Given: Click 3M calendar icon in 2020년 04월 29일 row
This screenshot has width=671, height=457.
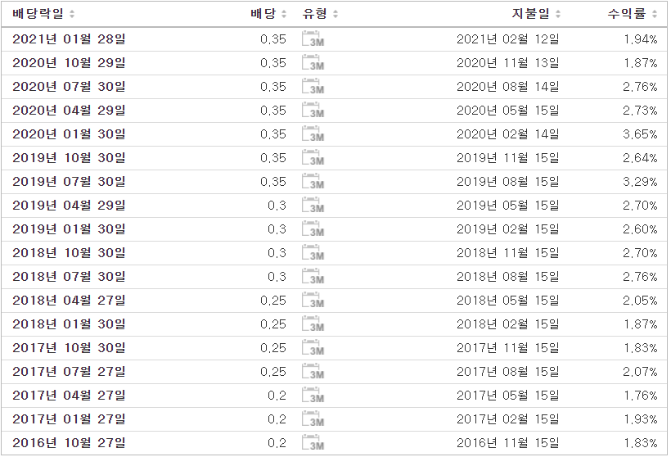Looking at the screenshot, I should pyautogui.click(x=313, y=111).
